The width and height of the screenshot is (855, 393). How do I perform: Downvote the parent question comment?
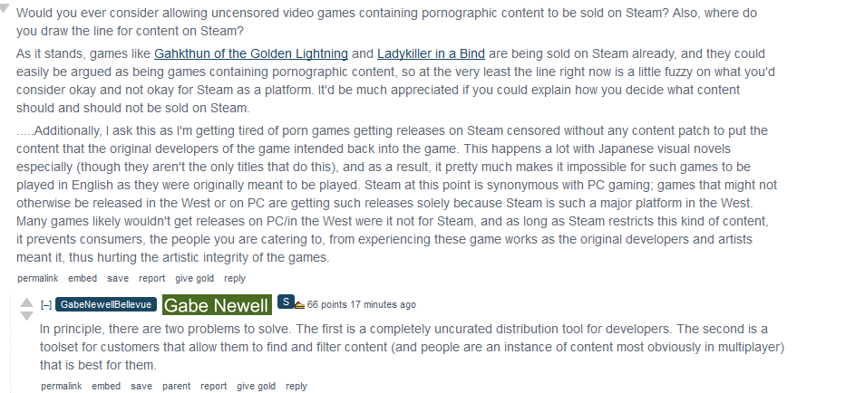click(x=5, y=7)
